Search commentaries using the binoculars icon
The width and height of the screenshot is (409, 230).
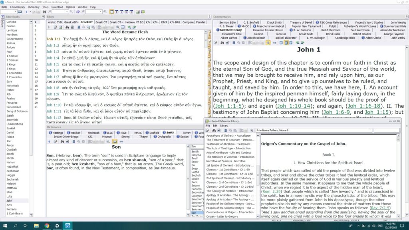tap(222, 43)
